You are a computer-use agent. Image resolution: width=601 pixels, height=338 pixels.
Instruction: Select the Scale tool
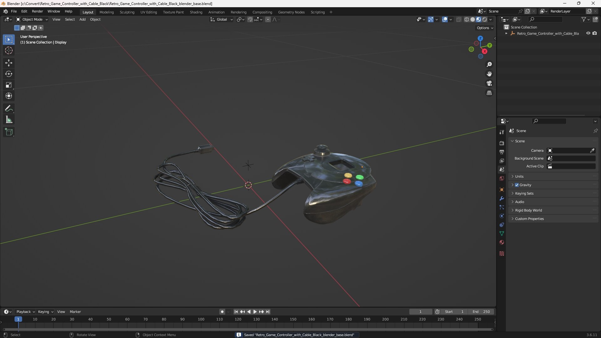9,85
